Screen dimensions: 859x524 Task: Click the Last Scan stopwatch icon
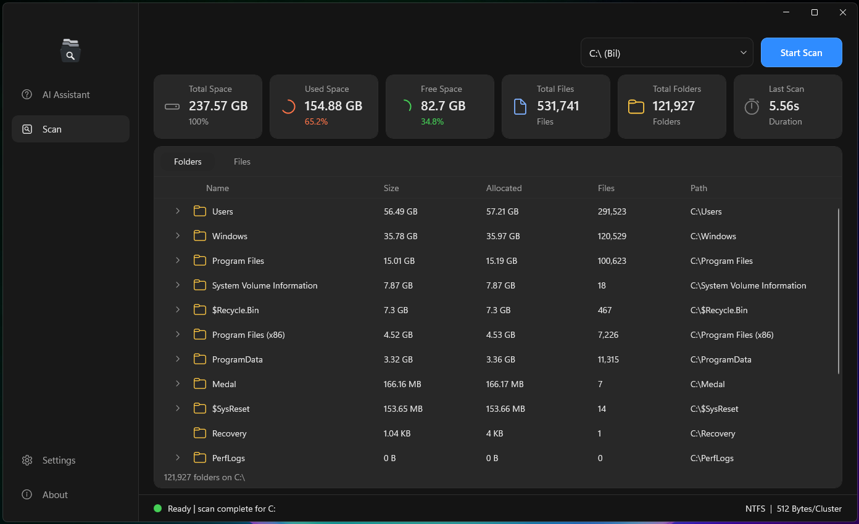(752, 106)
